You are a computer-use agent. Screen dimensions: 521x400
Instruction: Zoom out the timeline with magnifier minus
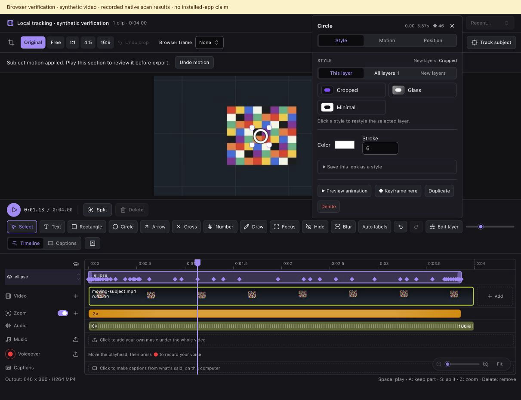439,364
